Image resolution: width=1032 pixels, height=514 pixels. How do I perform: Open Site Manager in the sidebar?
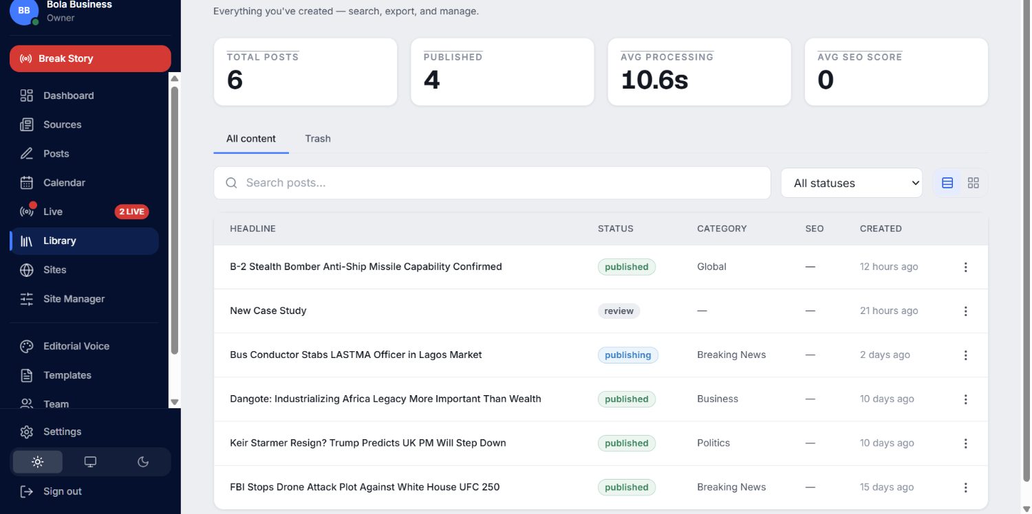(84, 299)
